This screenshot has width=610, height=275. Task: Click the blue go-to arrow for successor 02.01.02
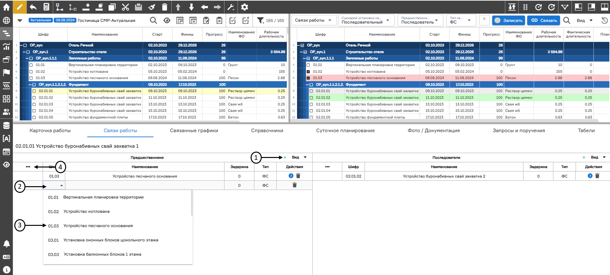[590, 176]
